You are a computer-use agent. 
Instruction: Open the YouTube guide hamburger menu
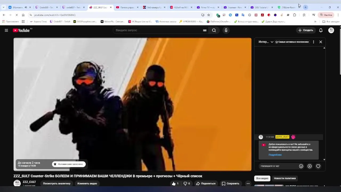(x=6, y=30)
